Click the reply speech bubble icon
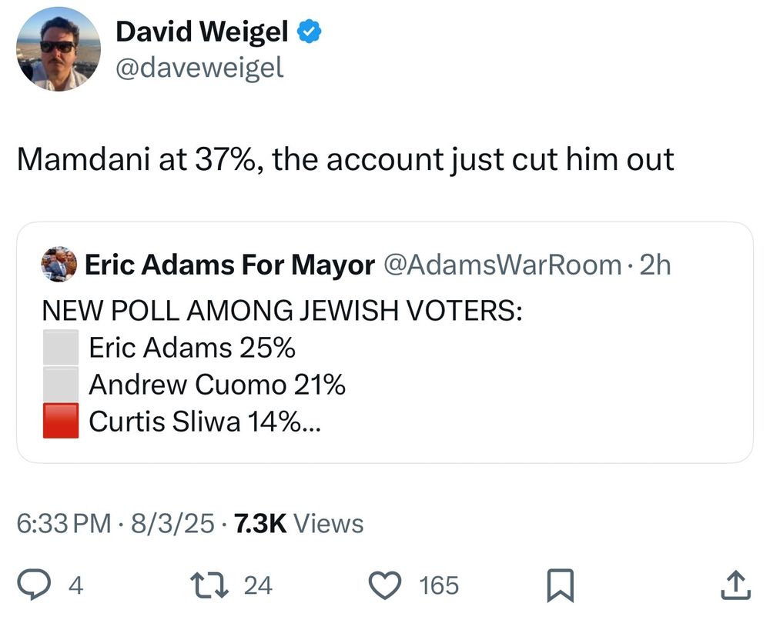The height and width of the screenshot is (630, 770). 33,585
